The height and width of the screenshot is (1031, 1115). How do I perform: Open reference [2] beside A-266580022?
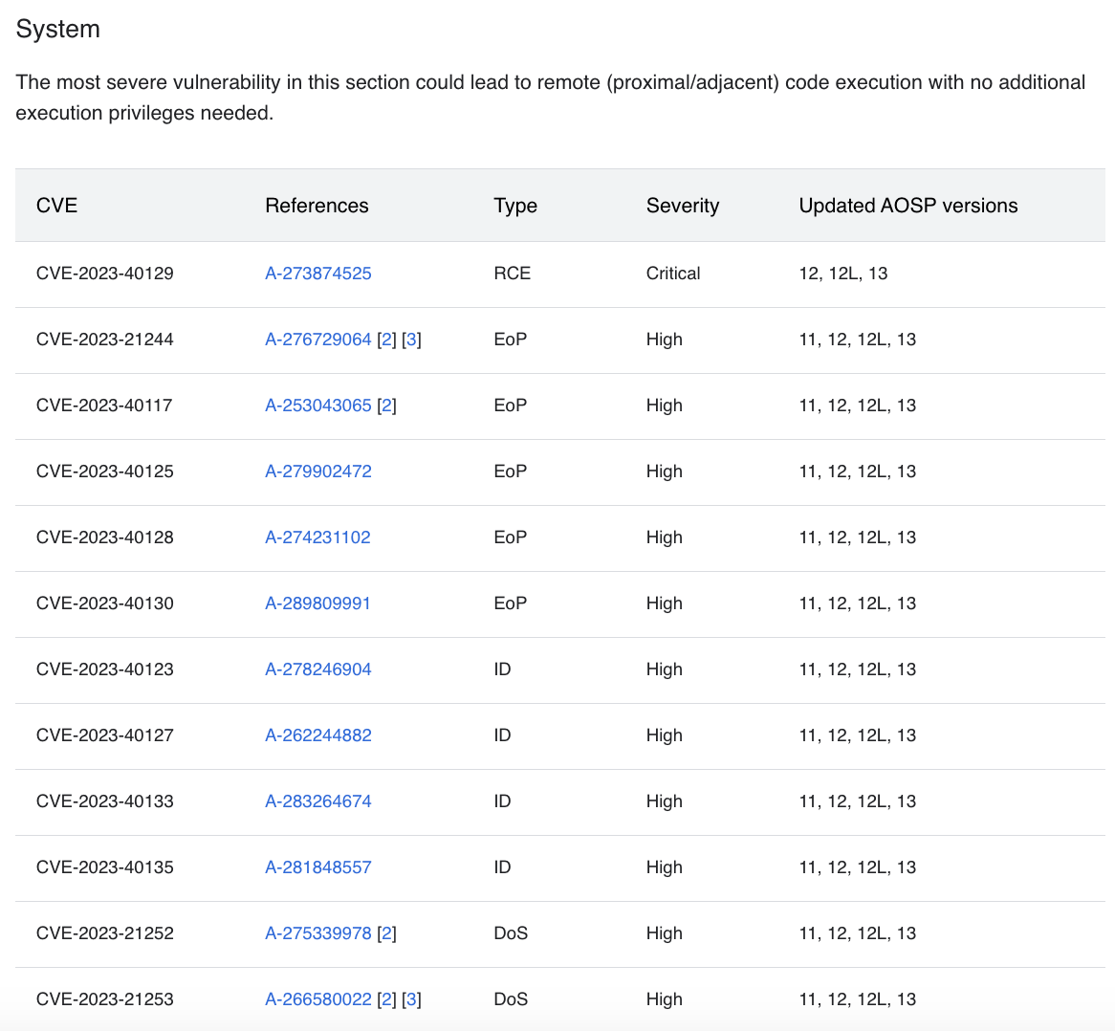(x=387, y=999)
